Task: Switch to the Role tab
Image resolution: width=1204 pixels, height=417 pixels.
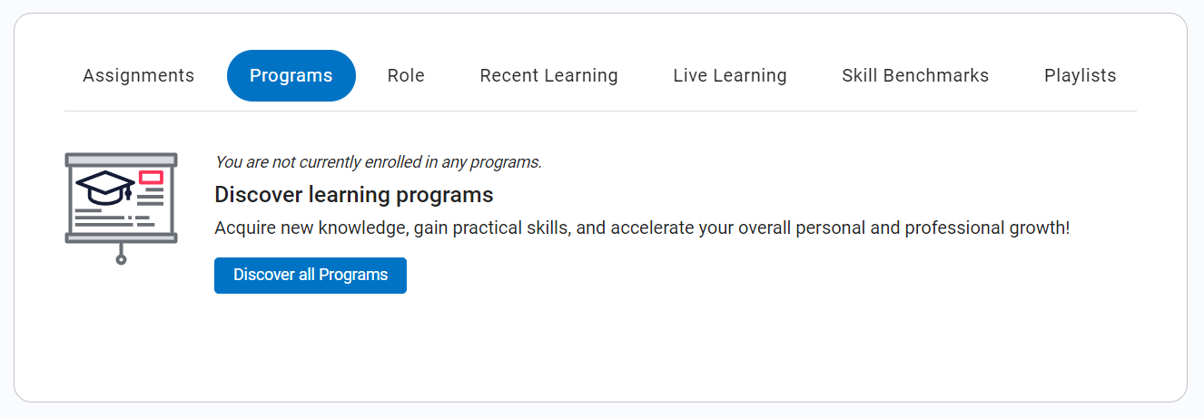Action: (406, 76)
